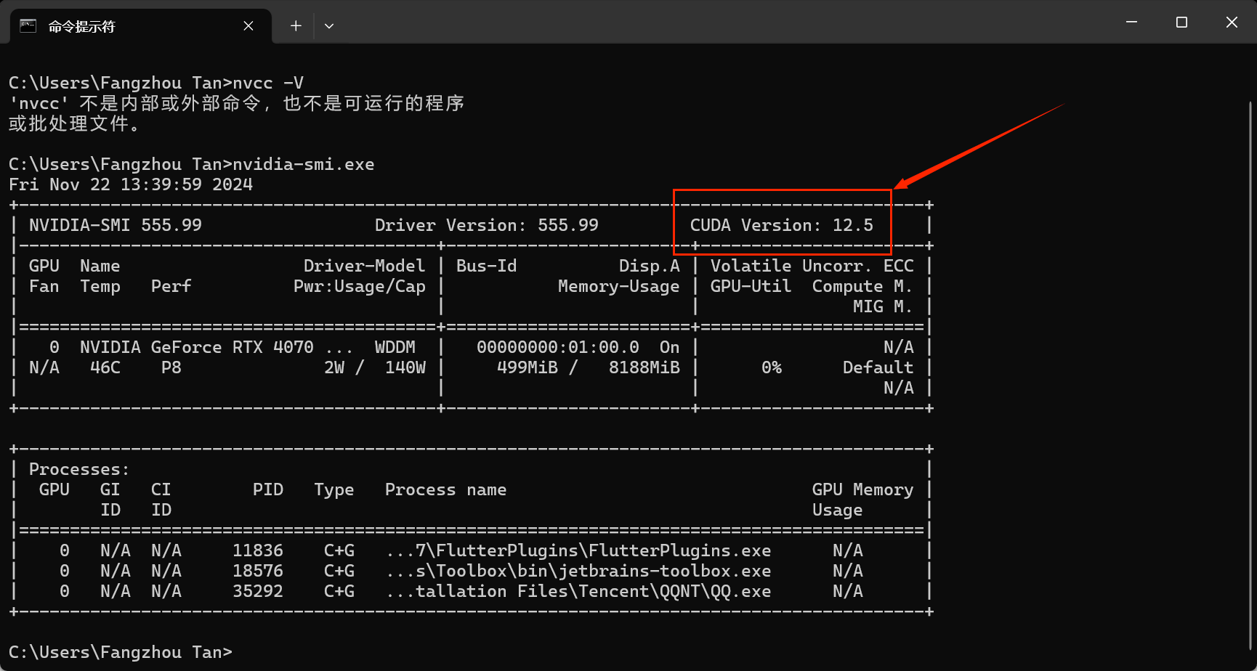Click bus id 00000000:01:00.0

click(x=558, y=347)
